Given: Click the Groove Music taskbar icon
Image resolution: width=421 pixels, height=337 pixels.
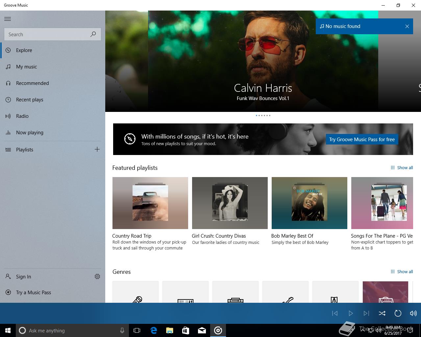Looking at the screenshot, I should point(218,330).
